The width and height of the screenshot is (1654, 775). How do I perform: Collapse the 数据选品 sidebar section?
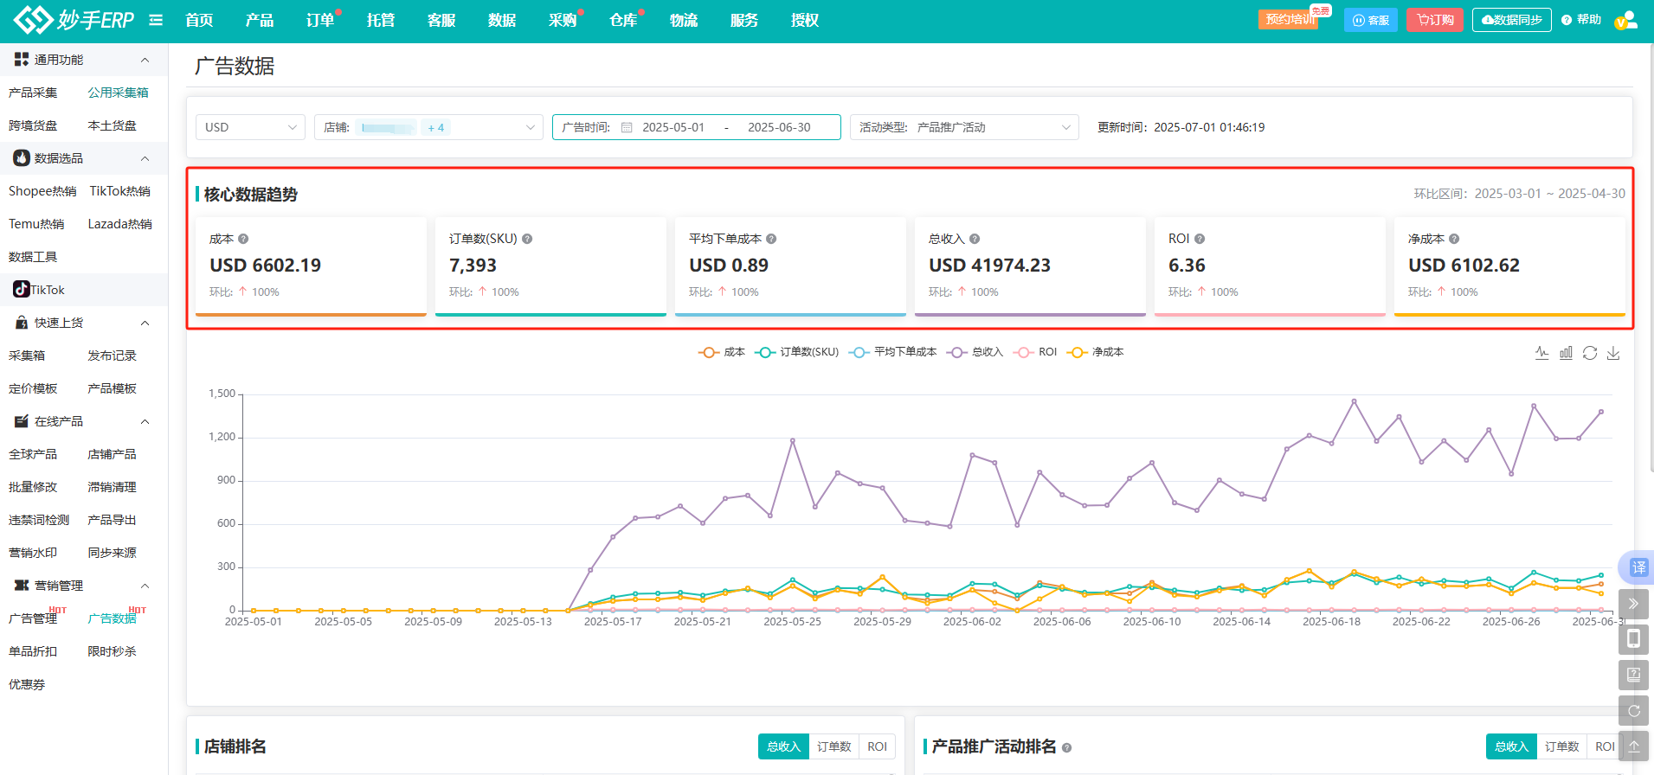tap(145, 158)
